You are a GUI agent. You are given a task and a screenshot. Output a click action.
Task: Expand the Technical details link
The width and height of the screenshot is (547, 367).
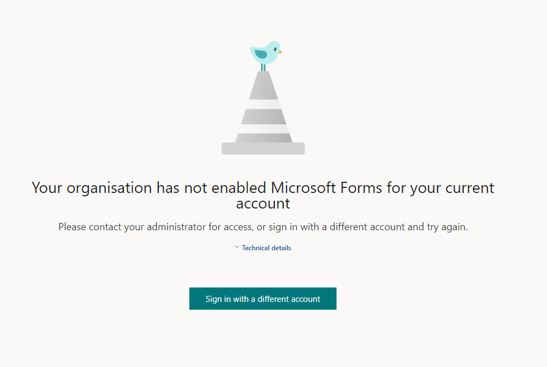(x=267, y=248)
